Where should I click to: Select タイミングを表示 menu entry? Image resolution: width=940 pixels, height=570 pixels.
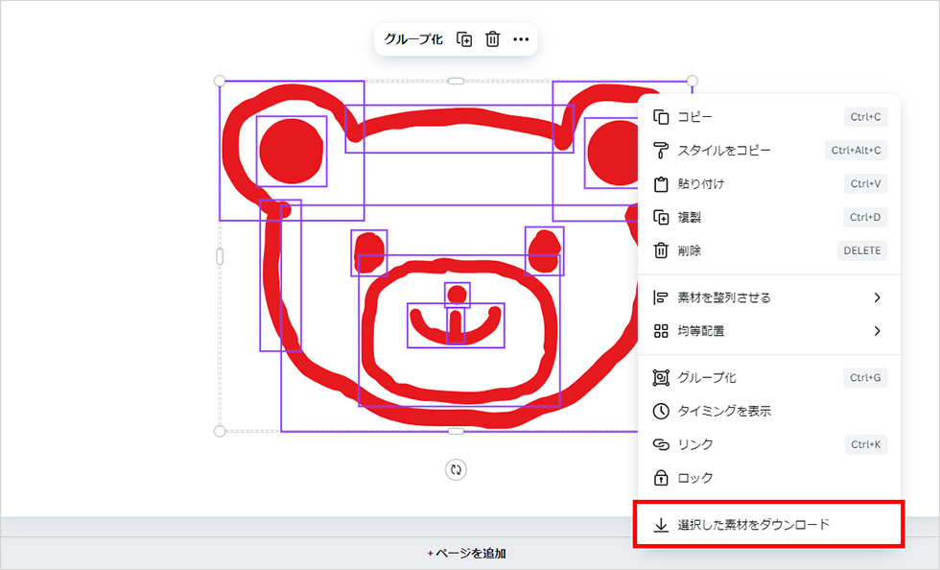pos(769,411)
